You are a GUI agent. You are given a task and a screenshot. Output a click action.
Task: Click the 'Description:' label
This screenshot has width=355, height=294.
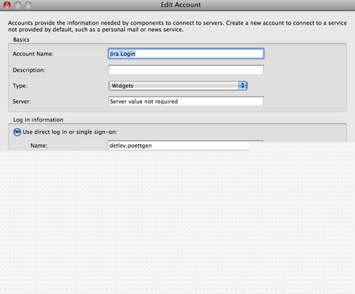coord(29,70)
